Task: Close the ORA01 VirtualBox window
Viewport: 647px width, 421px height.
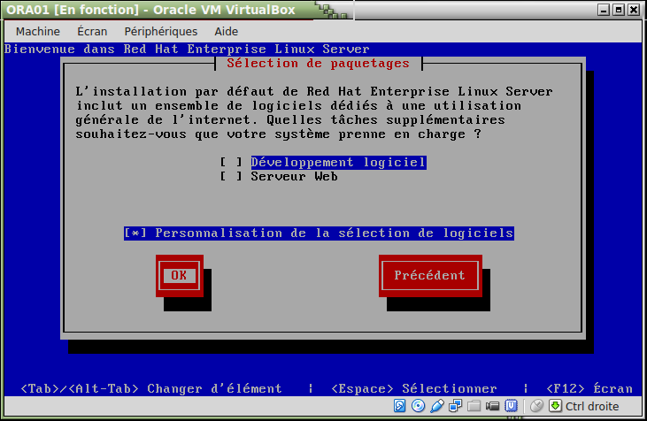Action: click(634, 10)
